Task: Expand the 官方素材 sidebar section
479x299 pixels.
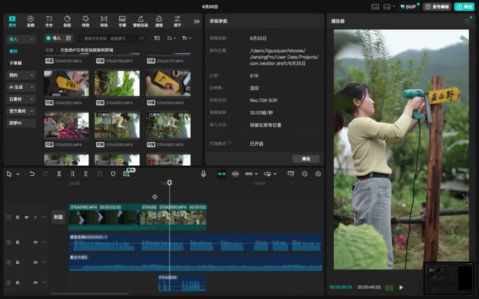Action: 21,111
